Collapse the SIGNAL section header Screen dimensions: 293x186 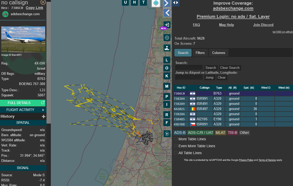23,168
